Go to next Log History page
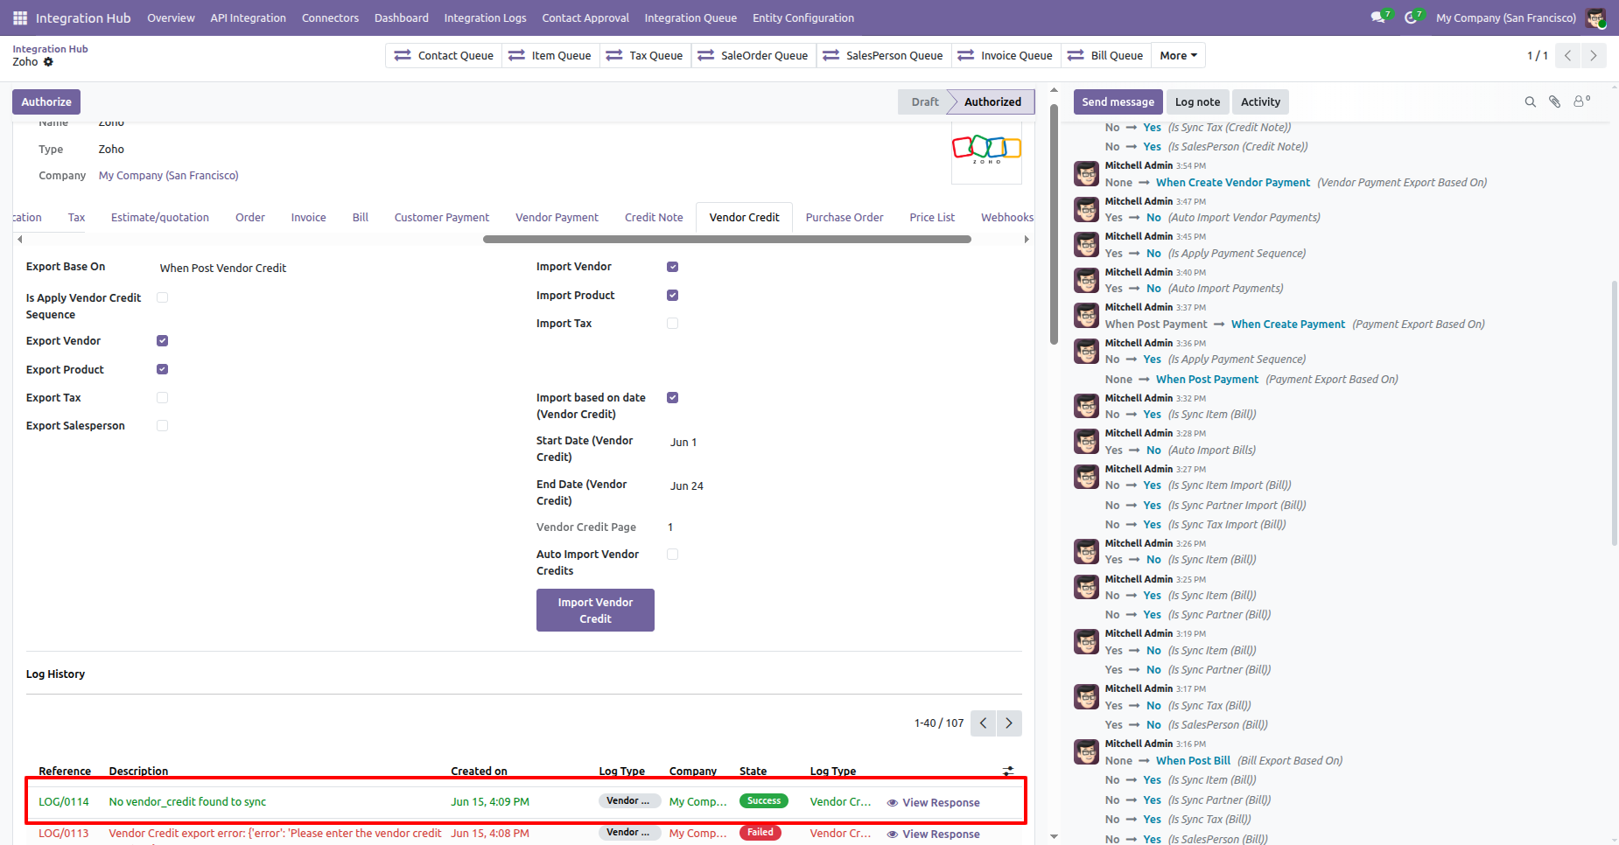This screenshot has width=1619, height=845. click(1009, 723)
